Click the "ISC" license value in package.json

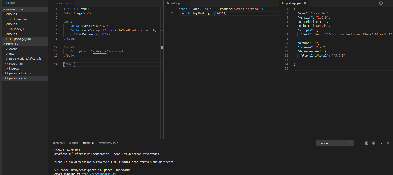pyautogui.click(x=320, y=47)
